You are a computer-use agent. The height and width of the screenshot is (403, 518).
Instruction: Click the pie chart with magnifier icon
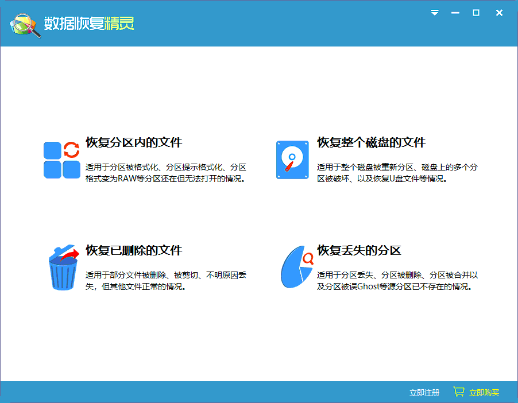coord(295,266)
